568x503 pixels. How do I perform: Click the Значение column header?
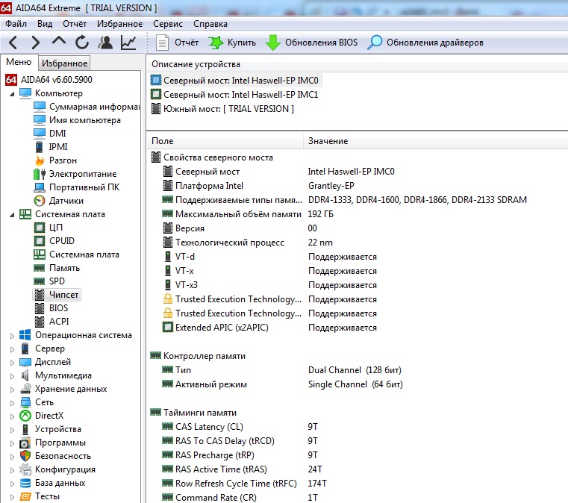pyautogui.click(x=436, y=141)
